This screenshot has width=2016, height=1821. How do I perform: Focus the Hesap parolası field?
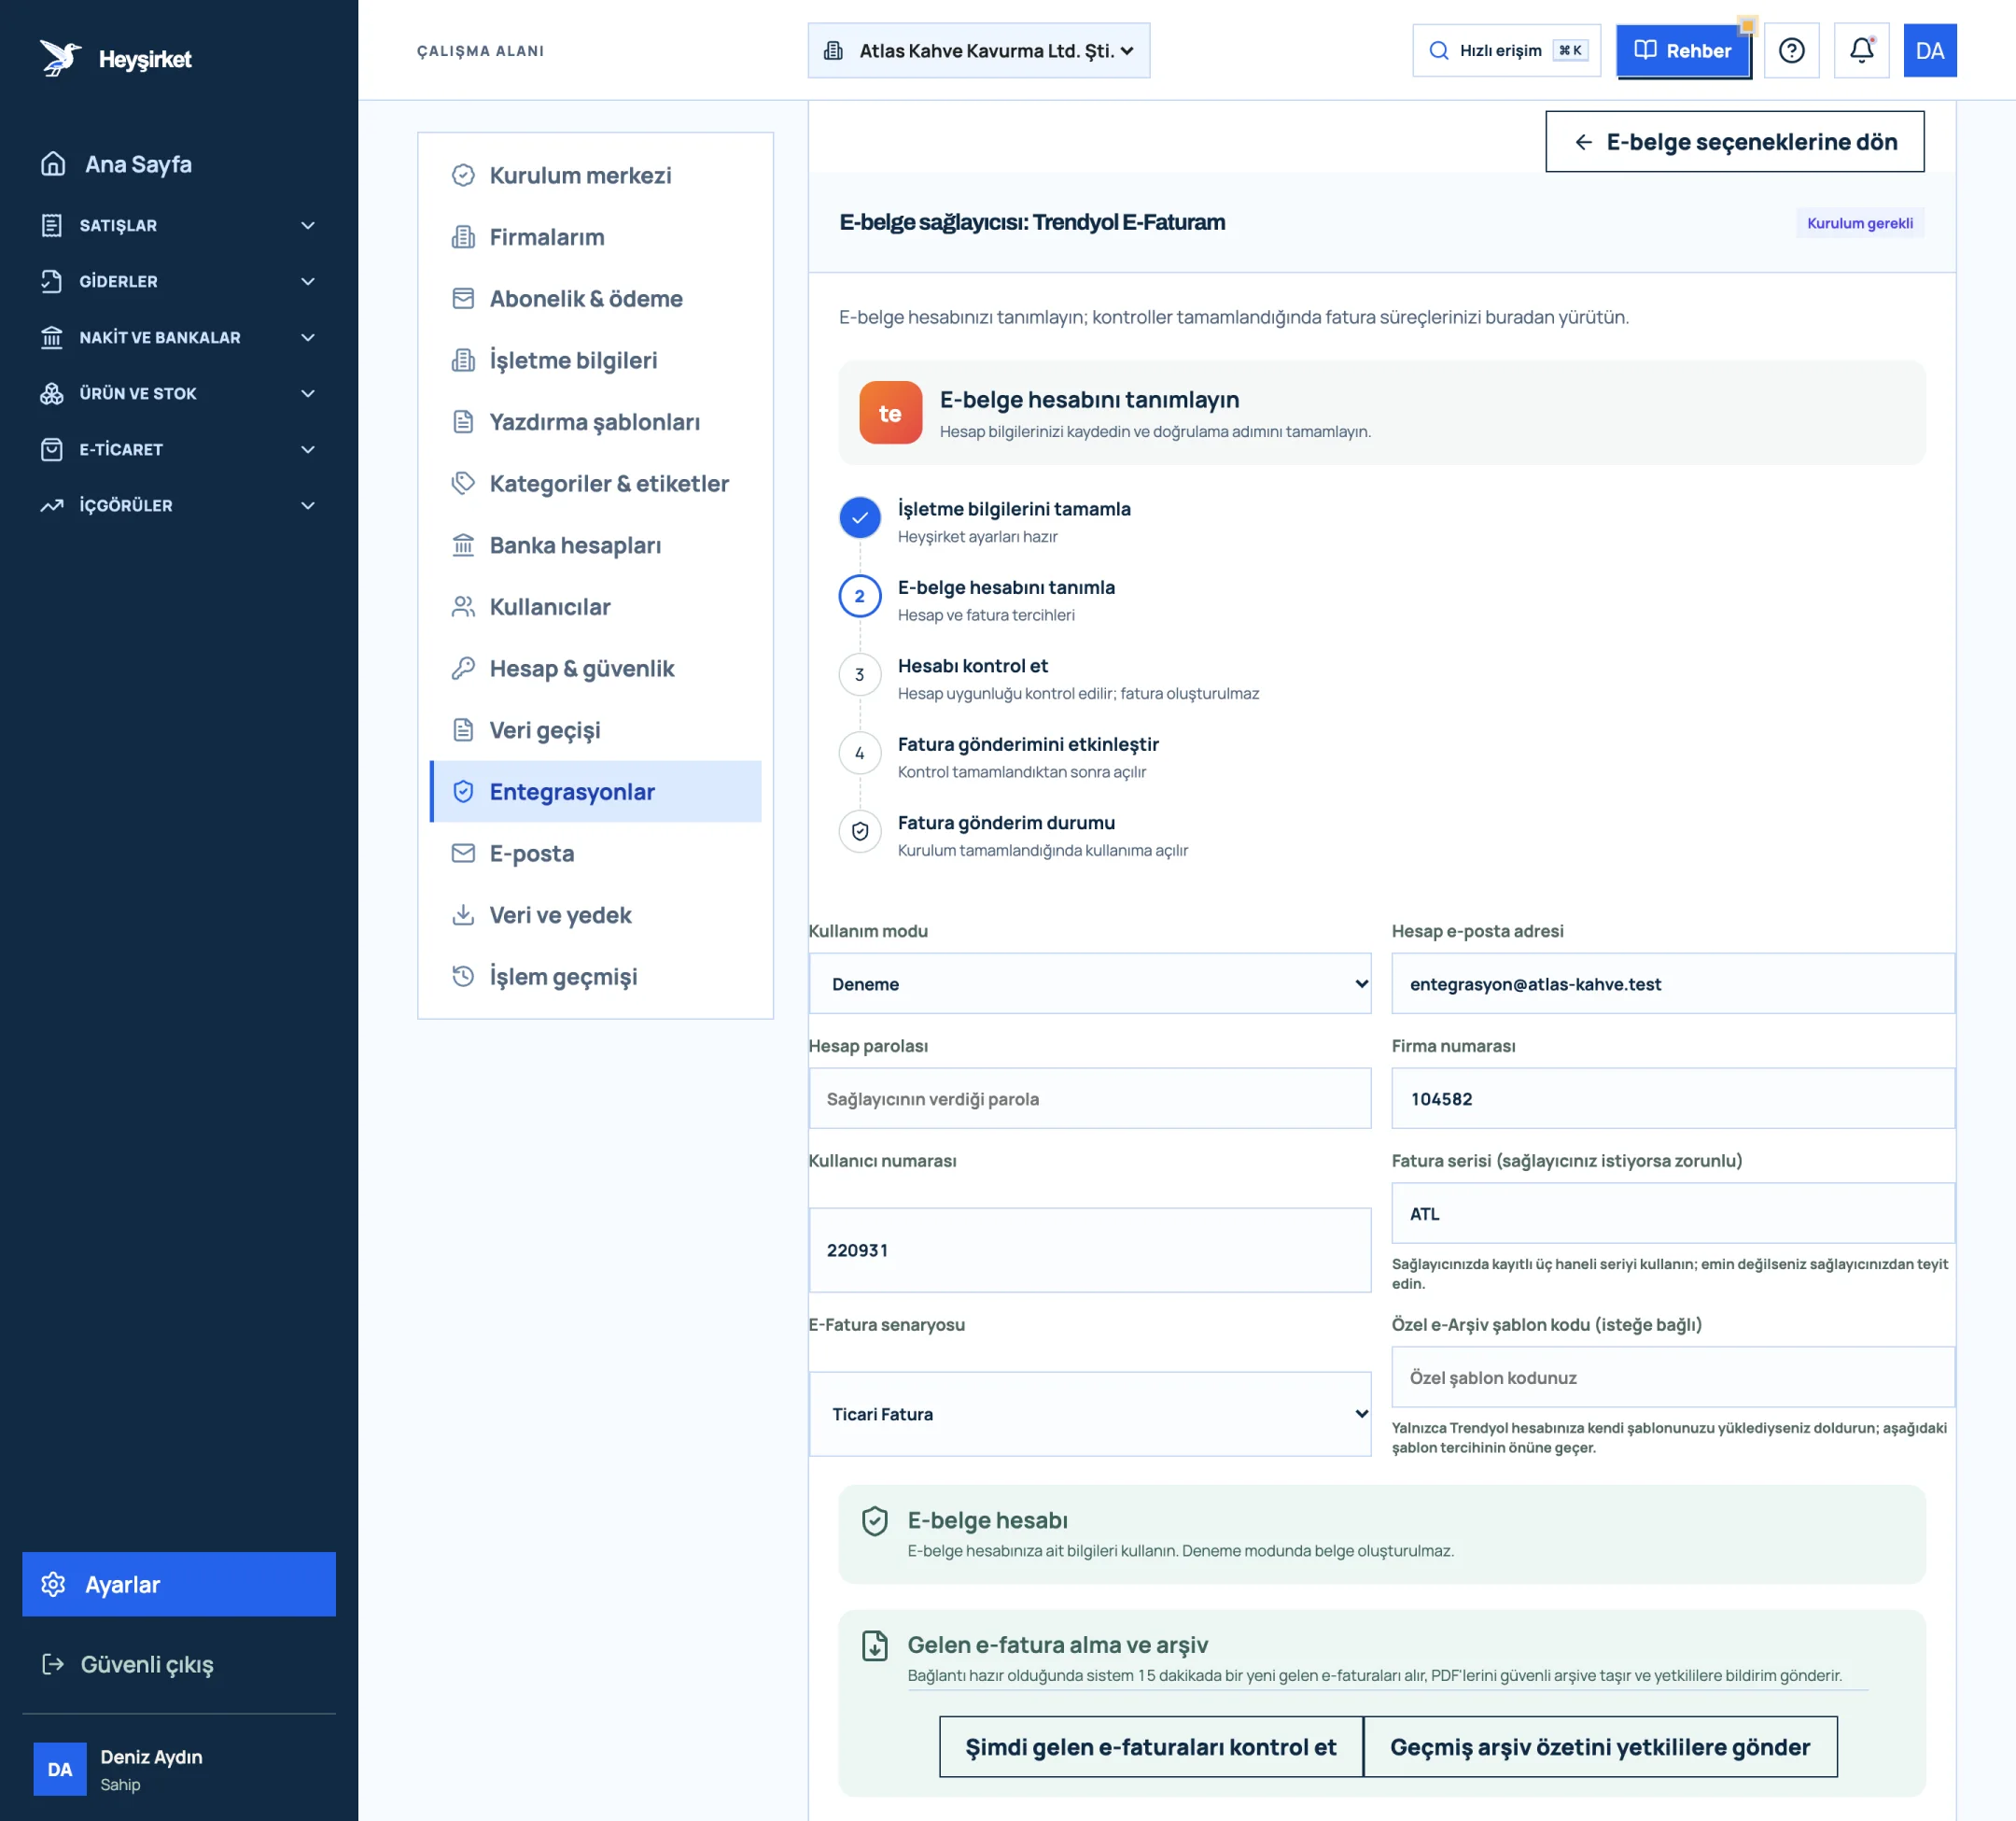(1089, 1098)
